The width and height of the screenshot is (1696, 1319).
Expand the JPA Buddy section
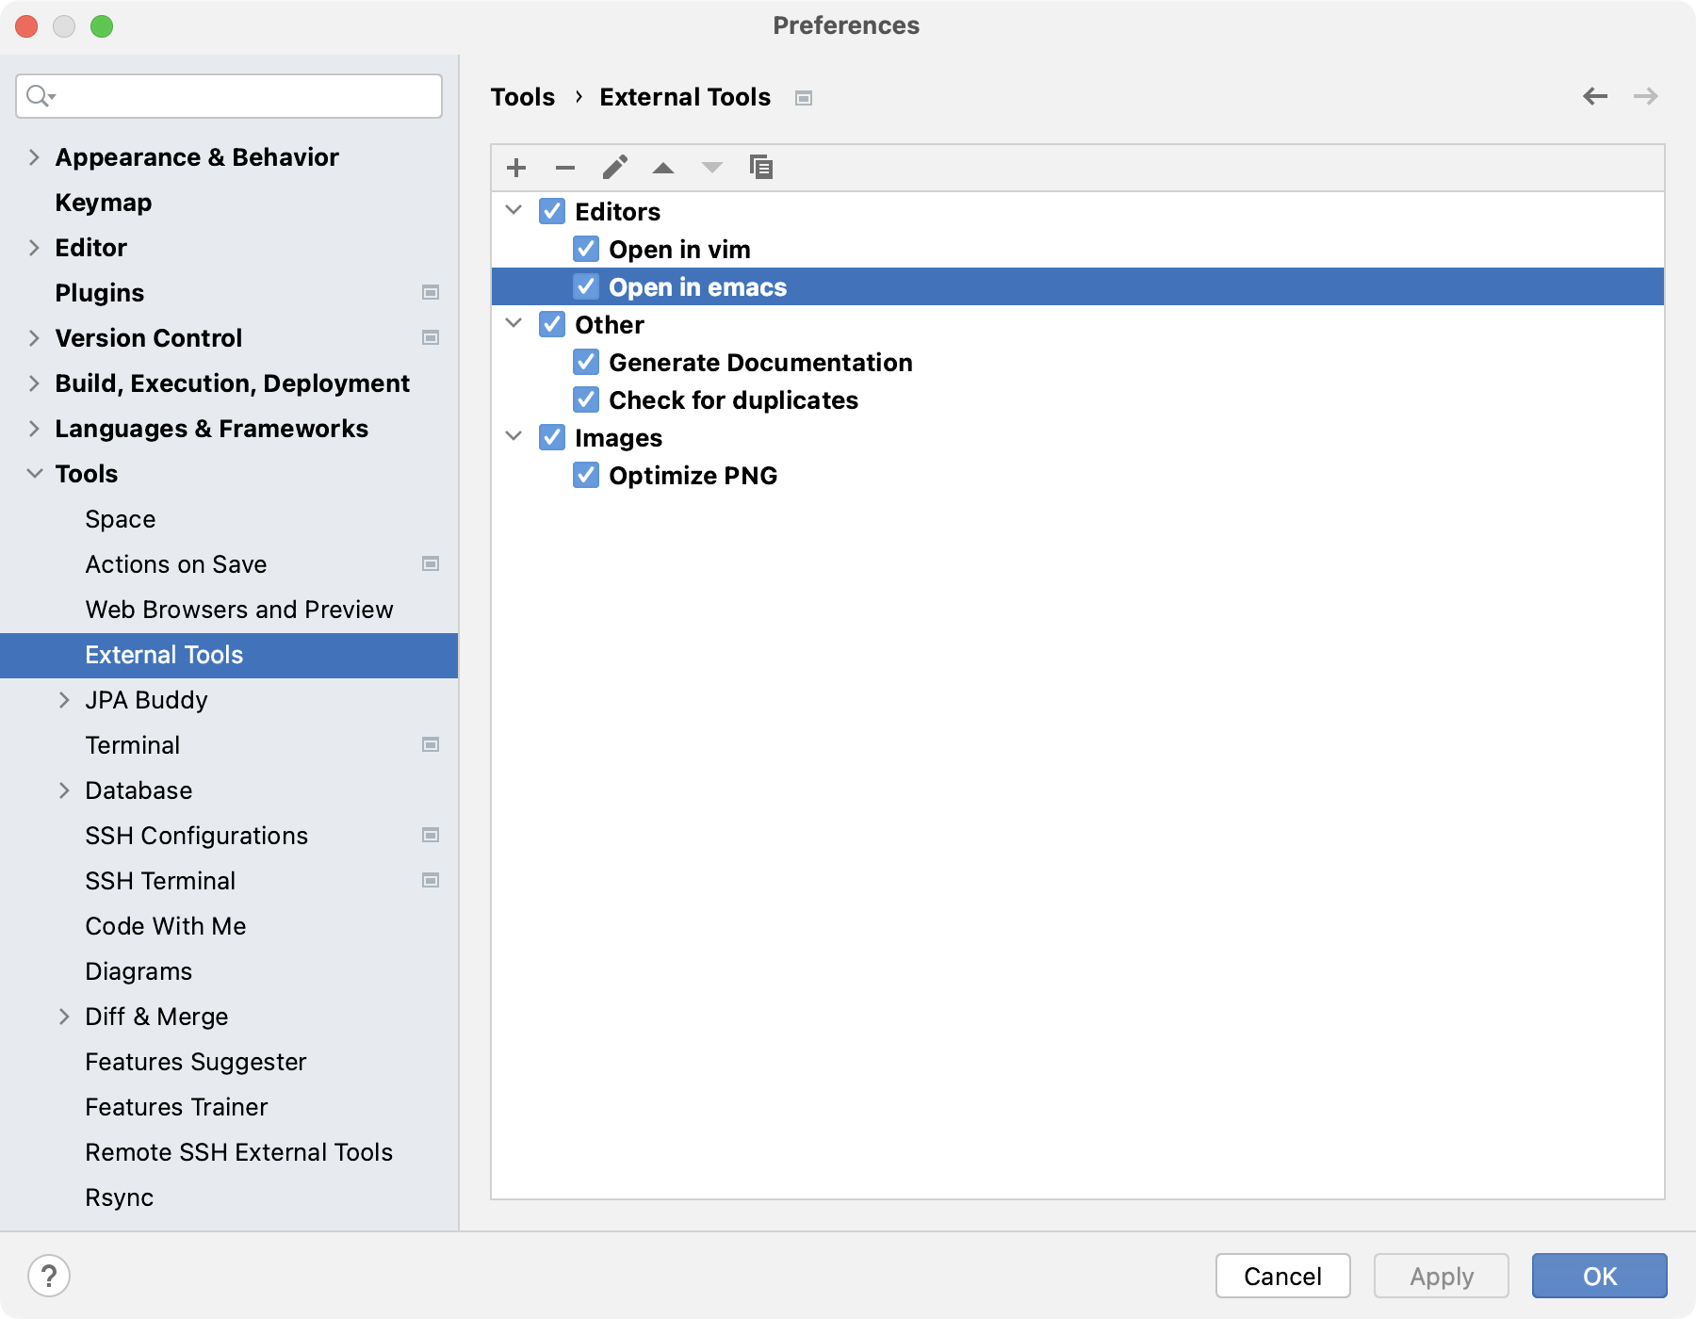(x=65, y=699)
